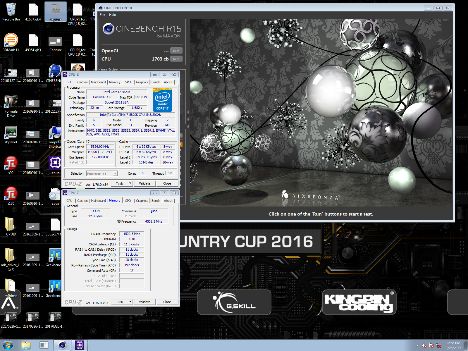Open the wPrime desktop icon
The image size is (468, 351).
click(11, 288)
